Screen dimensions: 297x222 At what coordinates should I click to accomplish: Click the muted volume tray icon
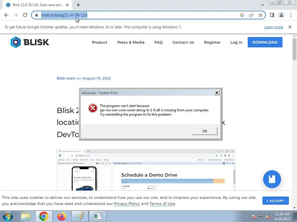(x=268, y=217)
